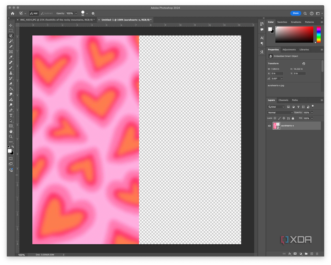Screen dimensions: 331x265
Task: Lock layer position
Action: [x=284, y=118]
